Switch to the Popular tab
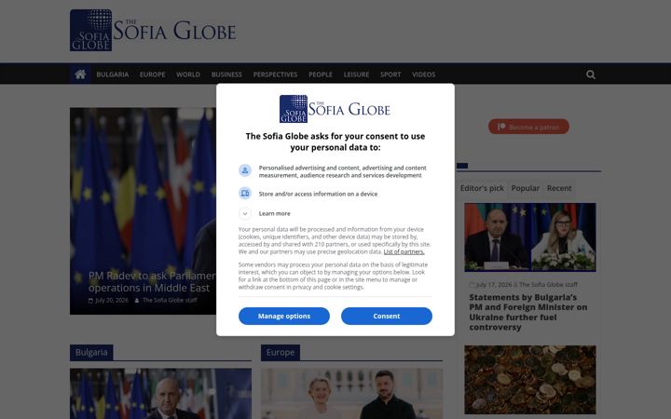Screen dimensions: 671x419 point(525,188)
